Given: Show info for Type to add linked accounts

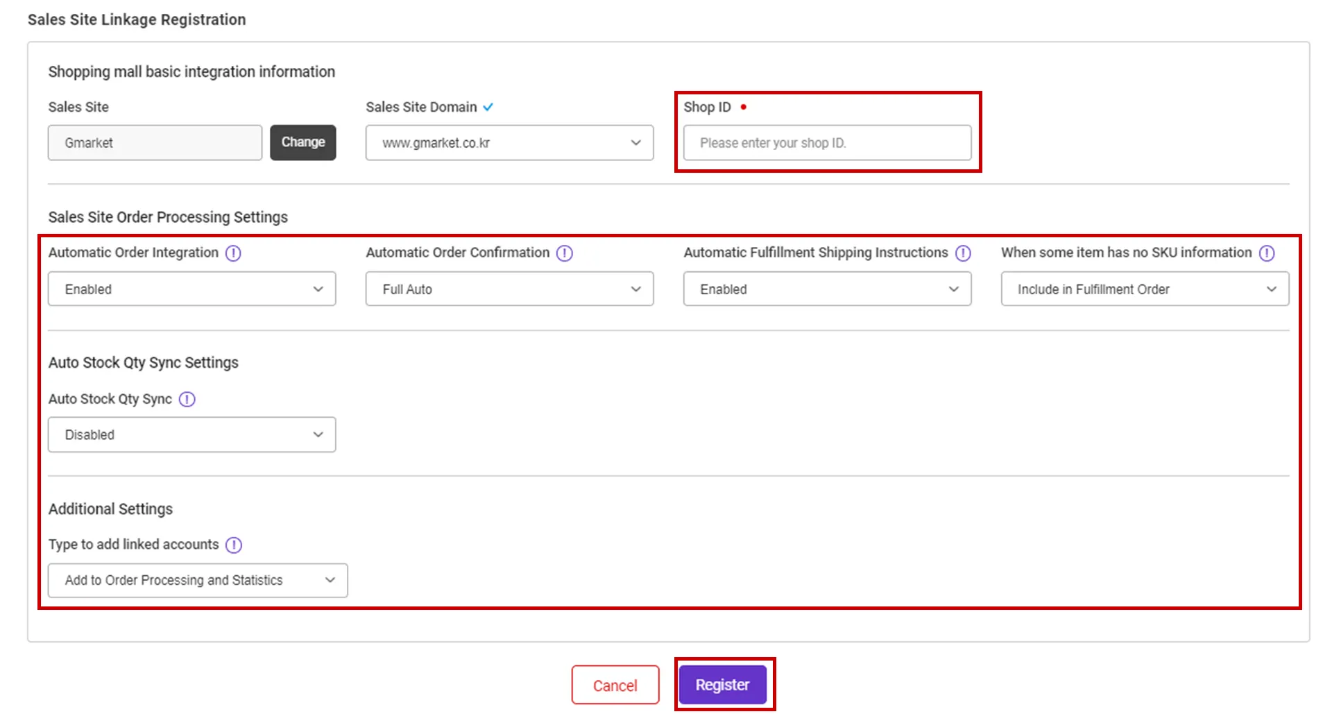Looking at the screenshot, I should (x=234, y=545).
